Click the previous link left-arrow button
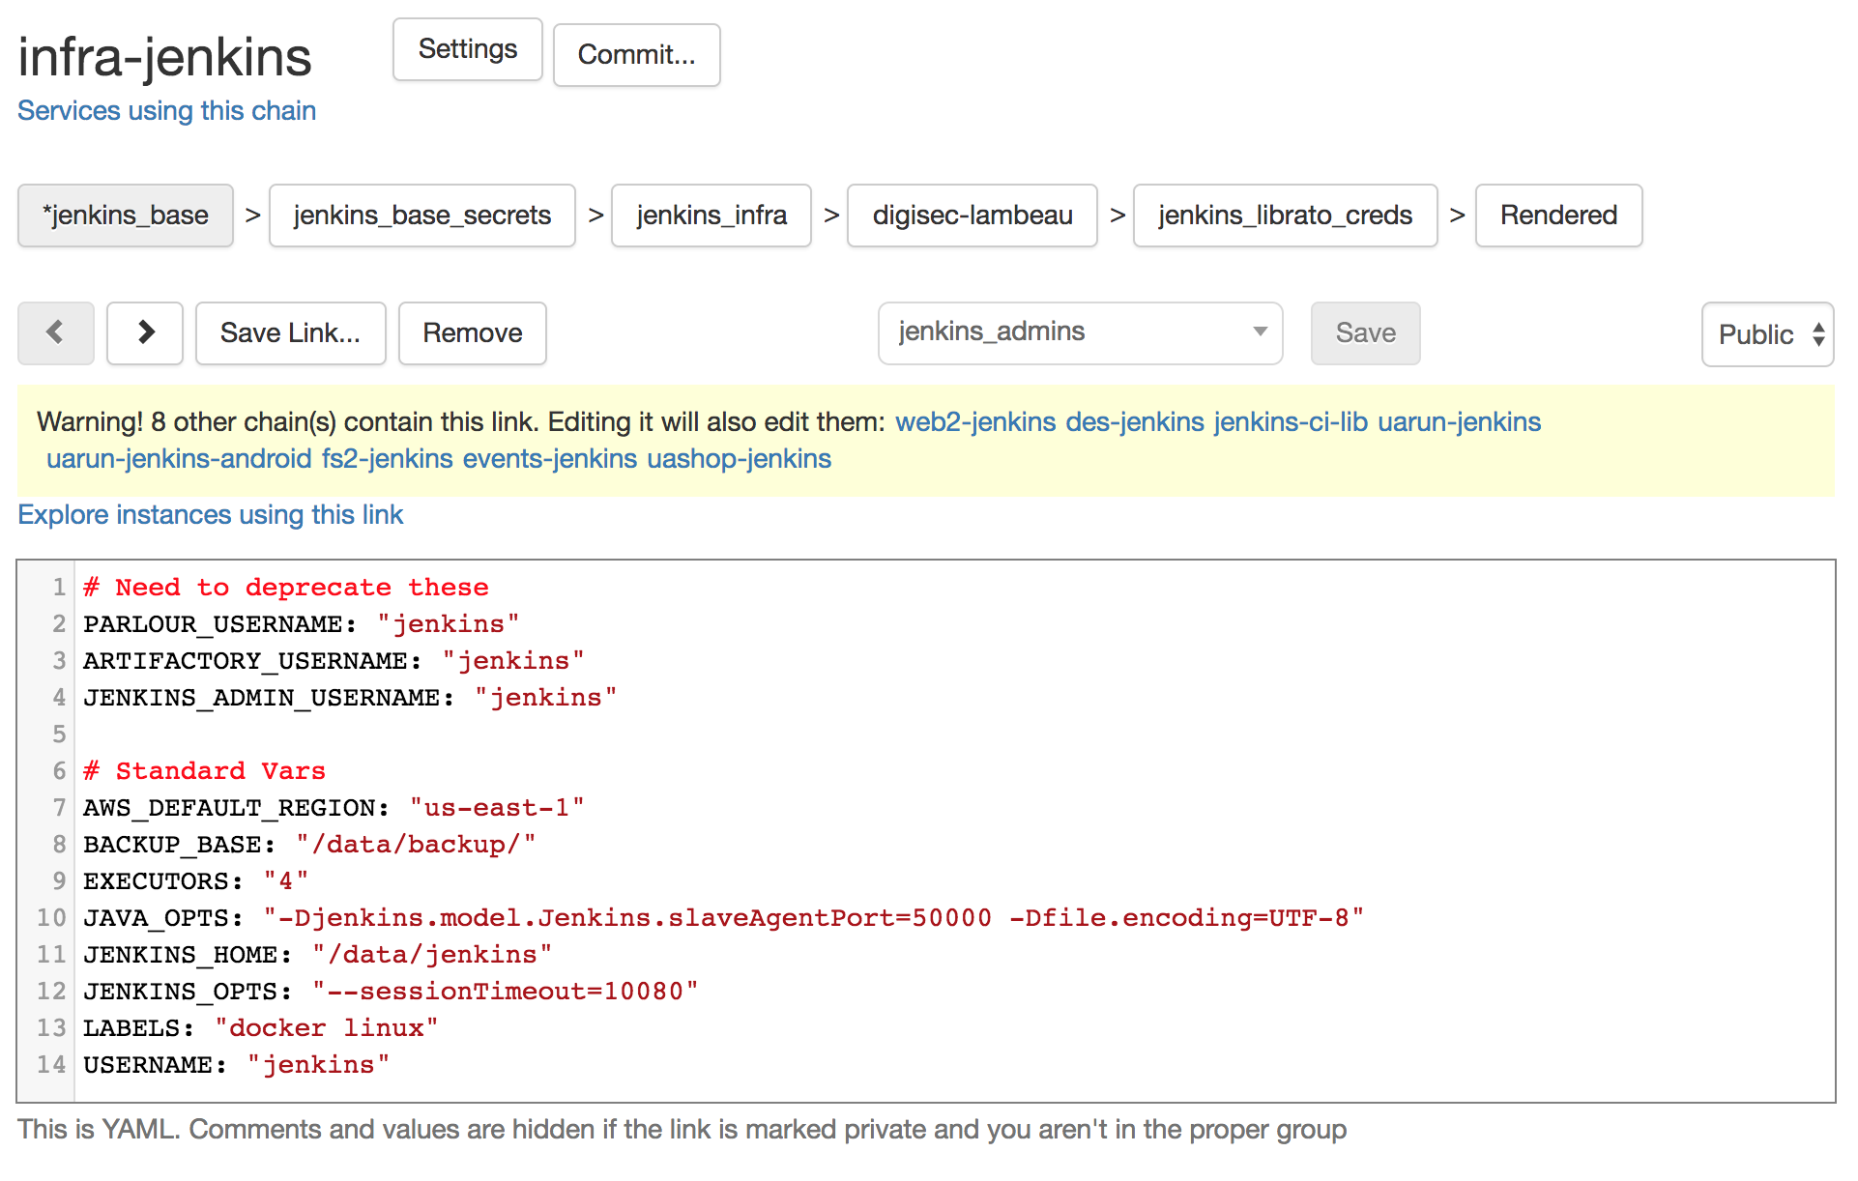The image size is (1858, 1181). pos(55,333)
